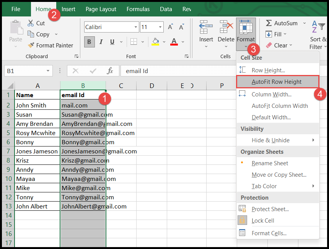Open Hide & Unhide submenu
Image resolution: width=329 pixels, height=249 pixels.
(x=278, y=140)
